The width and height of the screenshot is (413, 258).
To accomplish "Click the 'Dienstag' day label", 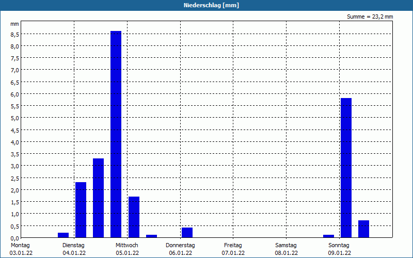I will [x=73, y=246].
